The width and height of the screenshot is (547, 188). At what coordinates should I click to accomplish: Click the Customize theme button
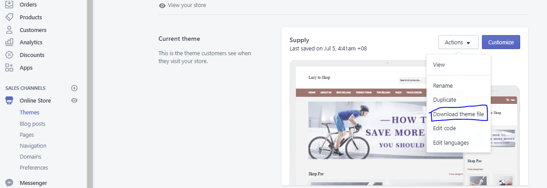pos(501,42)
